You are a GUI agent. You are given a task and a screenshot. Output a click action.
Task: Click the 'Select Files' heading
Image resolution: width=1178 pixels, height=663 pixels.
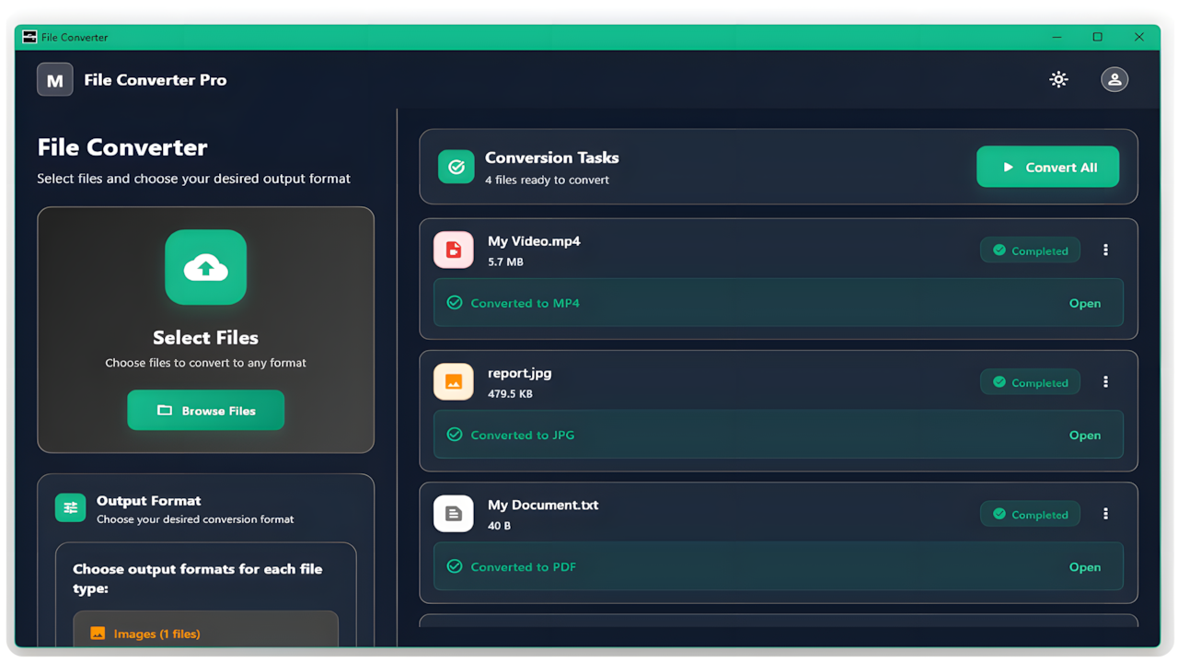[x=205, y=337]
